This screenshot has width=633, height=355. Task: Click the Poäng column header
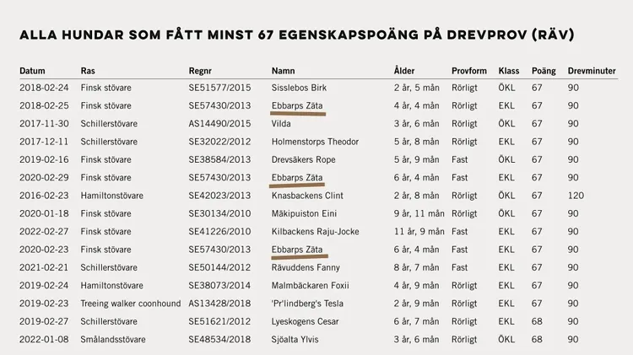coord(544,71)
